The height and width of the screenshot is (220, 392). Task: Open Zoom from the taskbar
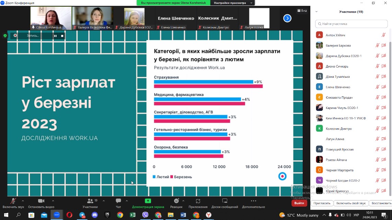click(57, 215)
